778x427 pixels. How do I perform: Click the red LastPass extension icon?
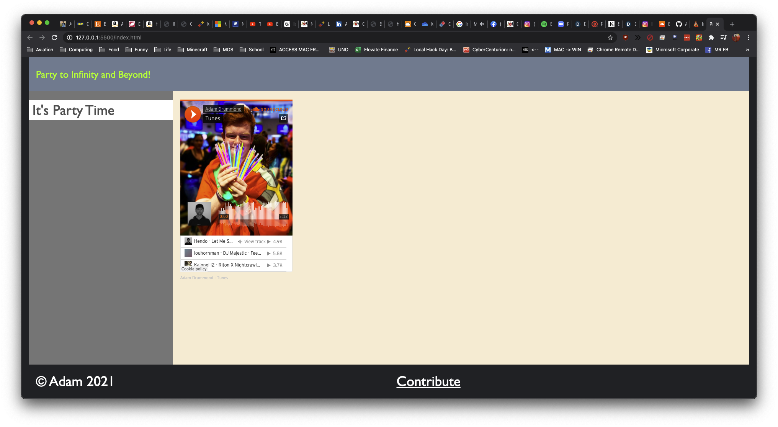pyautogui.click(x=686, y=38)
